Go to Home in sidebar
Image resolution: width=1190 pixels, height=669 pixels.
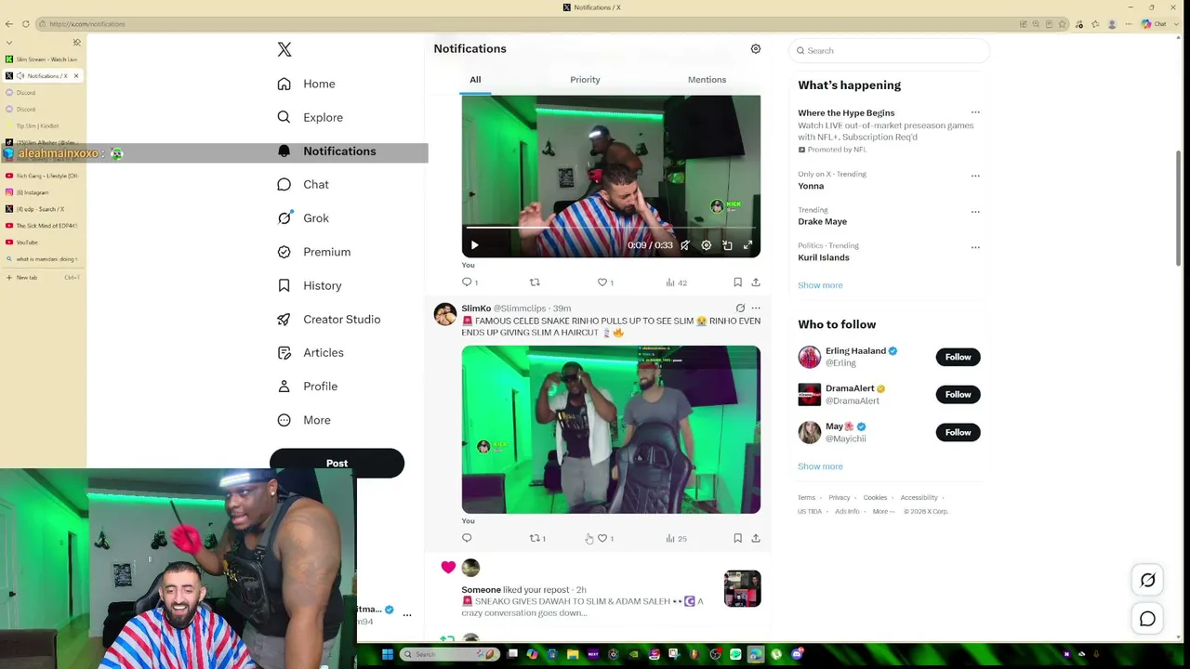(x=307, y=84)
